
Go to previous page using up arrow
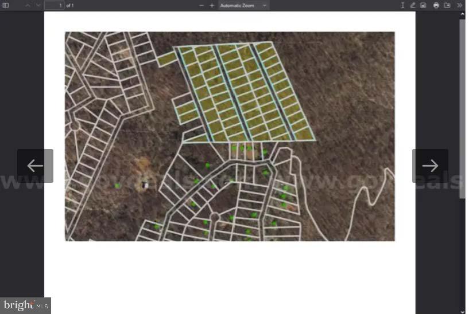point(28,5)
